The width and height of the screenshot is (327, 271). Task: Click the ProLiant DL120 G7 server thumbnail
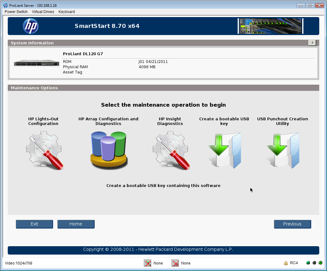pyautogui.click(x=37, y=63)
